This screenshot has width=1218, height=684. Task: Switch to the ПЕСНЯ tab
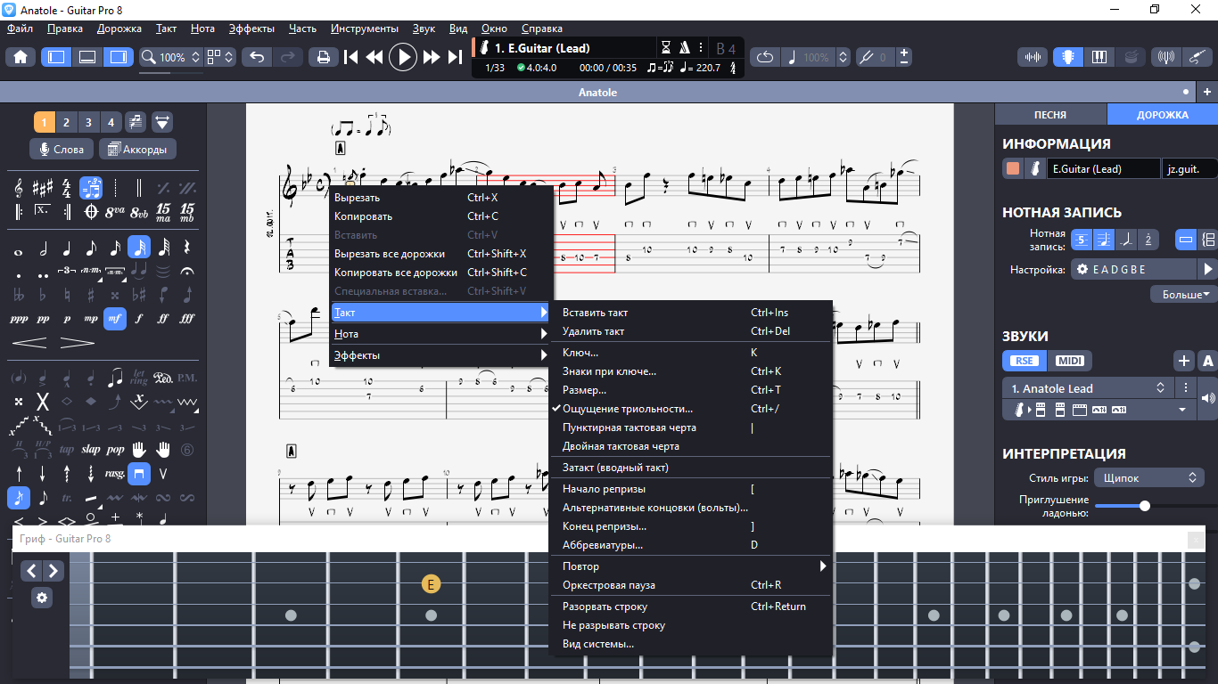tap(1050, 115)
